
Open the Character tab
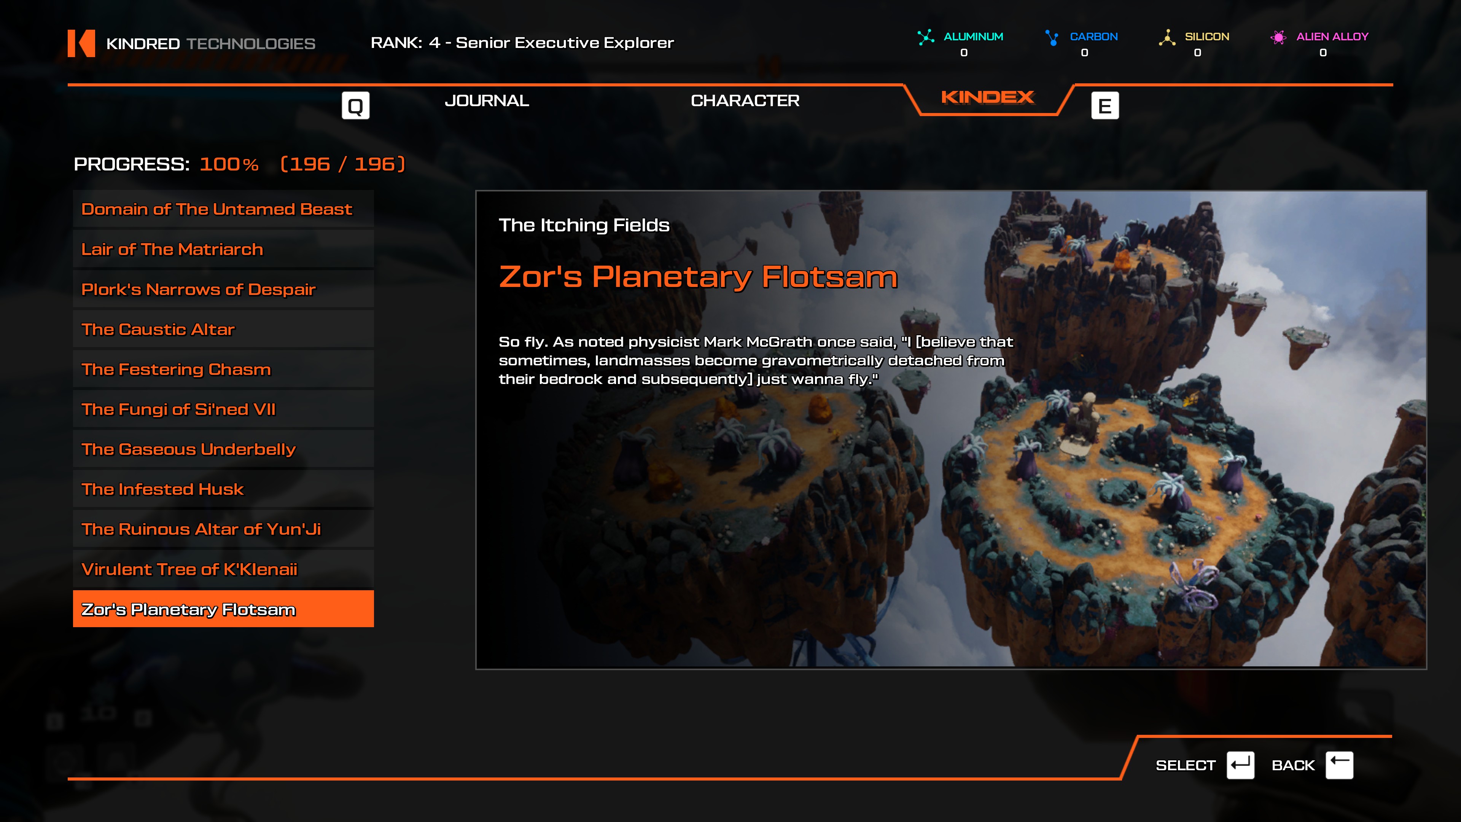click(745, 101)
